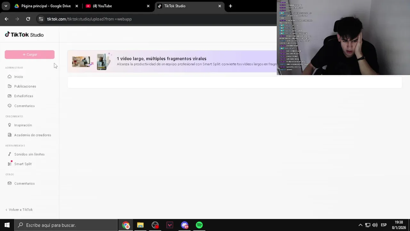The height and width of the screenshot is (231, 410).
Task: Go back with the browser back arrow
Action: tap(6, 19)
